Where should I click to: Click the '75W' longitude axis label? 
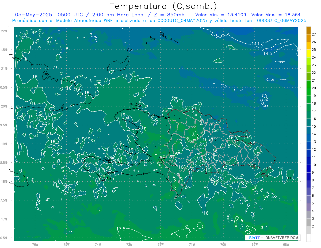[x=67, y=245]
